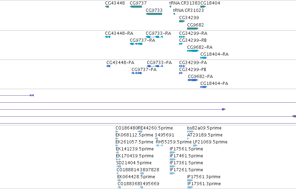Click the IP17561.5prime EST label
Screen dimensions: 296x189
coord(186,149)
